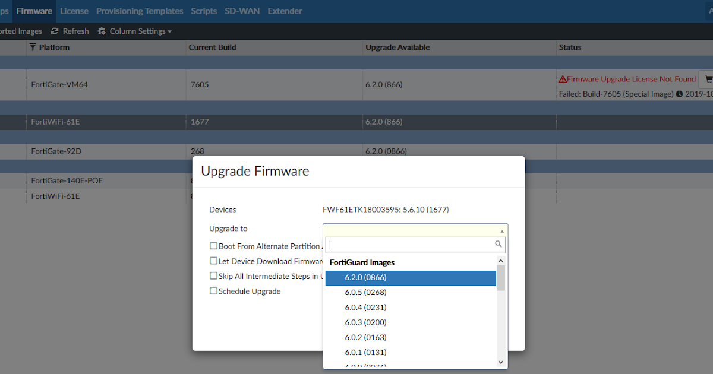Screen dimensions: 713x374
Task: Click the magnifier icon in the firmware search box
Action: 499,244
